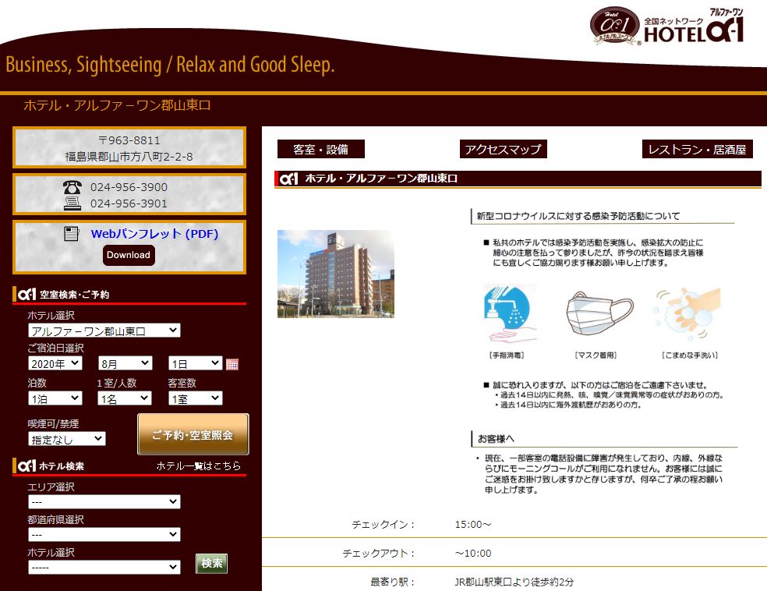Click the 新型コロナウイルス notice heading
The width and height of the screenshot is (767, 591).
tap(578, 216)
